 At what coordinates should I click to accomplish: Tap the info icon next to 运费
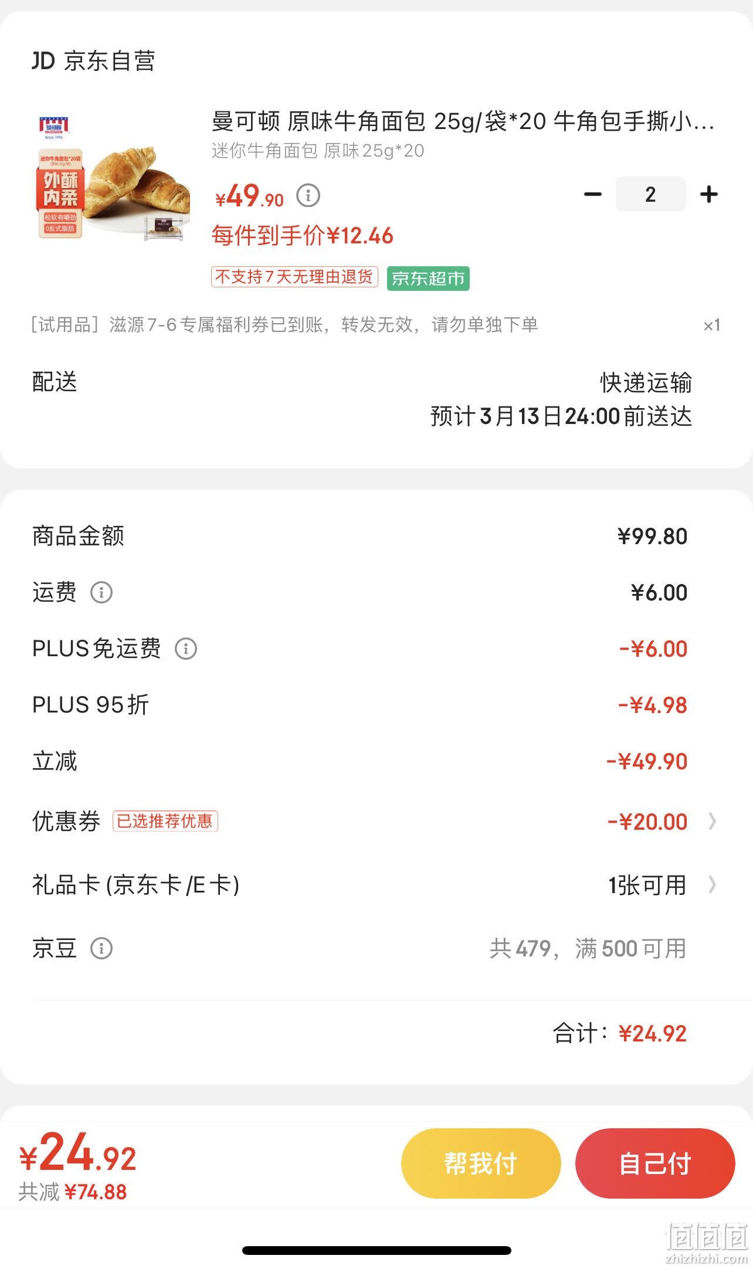pos(101,592)
